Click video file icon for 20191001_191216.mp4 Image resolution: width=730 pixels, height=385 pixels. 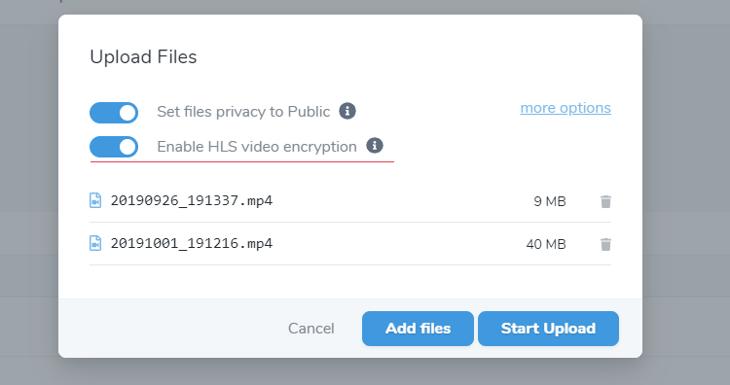(95, 243)
